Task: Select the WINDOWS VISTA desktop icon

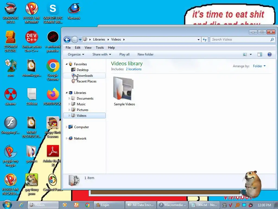Action: 11,13
